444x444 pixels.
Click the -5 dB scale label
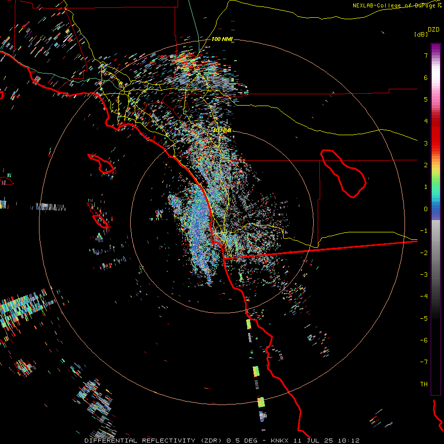coord(424,319)
